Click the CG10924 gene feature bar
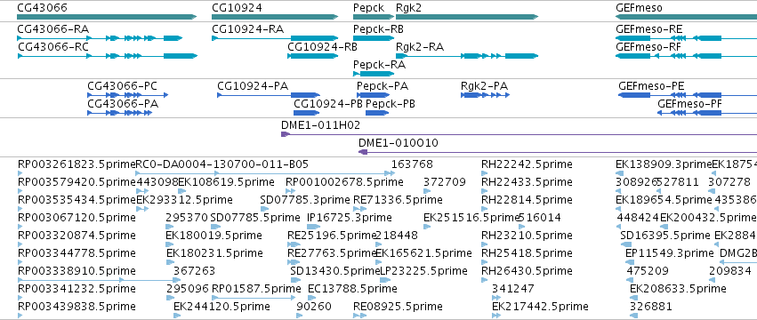This screenshot has height=320, width=757. click(275, 17)
